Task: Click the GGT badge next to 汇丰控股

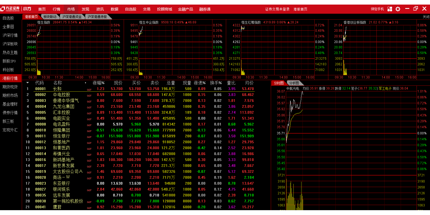Action: [89, 113]
